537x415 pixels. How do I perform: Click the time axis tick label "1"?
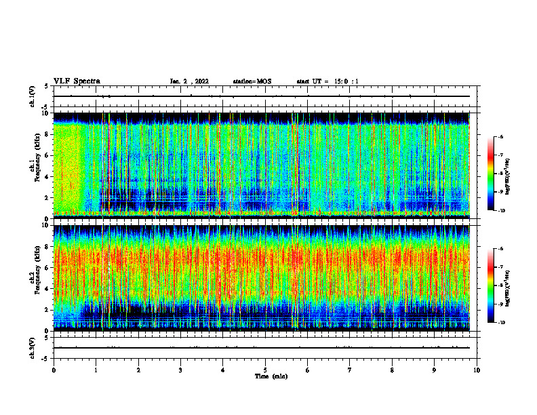(96, 370)
